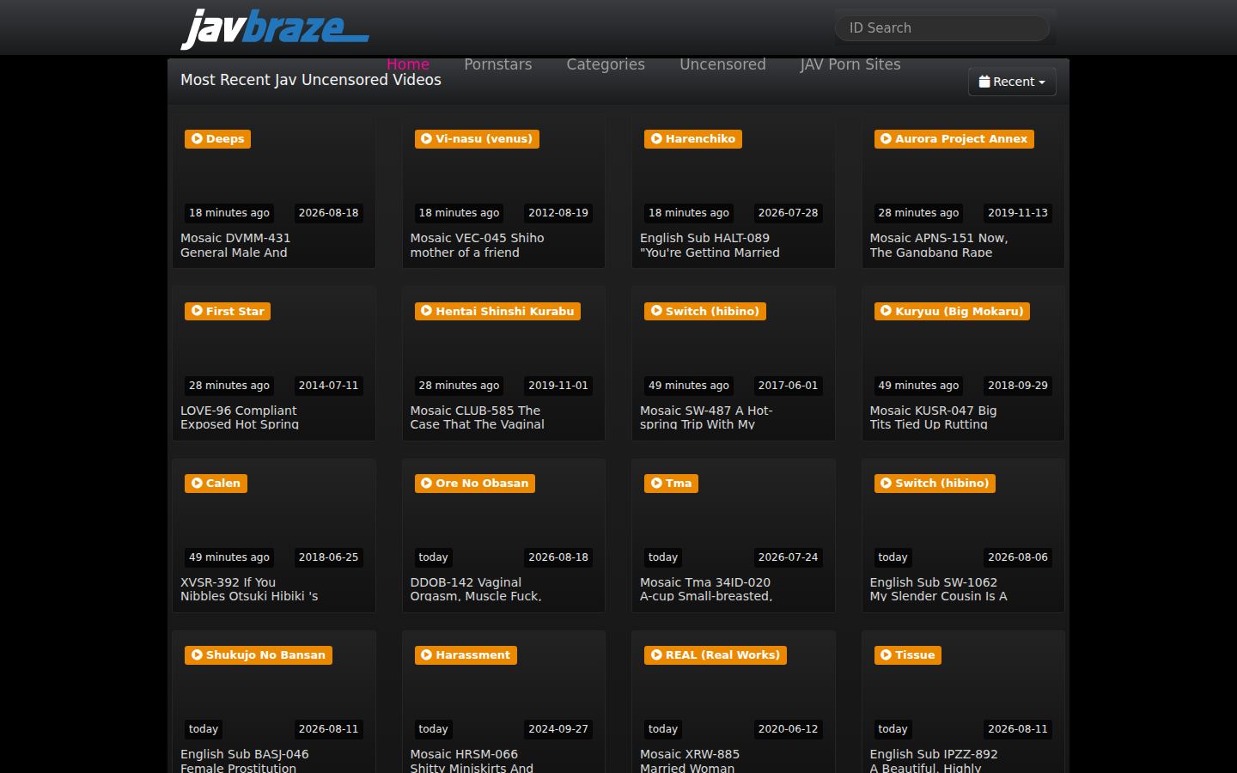This screenshot has height=773, width=1237.
Task: Select the Harassment studio tag
Action: [x=466, y=655]
